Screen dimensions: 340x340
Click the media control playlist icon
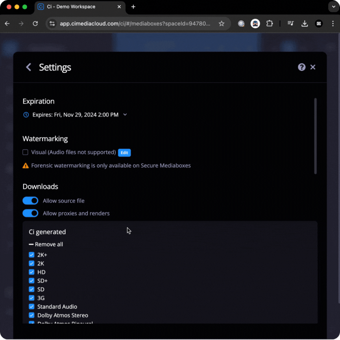pyautogui.click(x=290, y=23)
